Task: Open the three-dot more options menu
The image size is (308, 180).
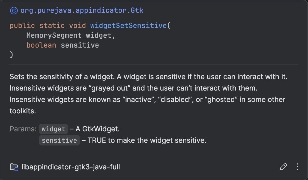Action: click(298, 167)
